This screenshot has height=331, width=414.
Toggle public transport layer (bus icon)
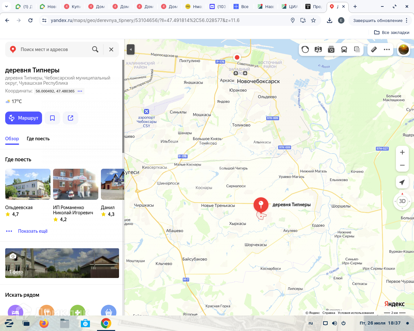pyautogui.click(x=344, y=49)
